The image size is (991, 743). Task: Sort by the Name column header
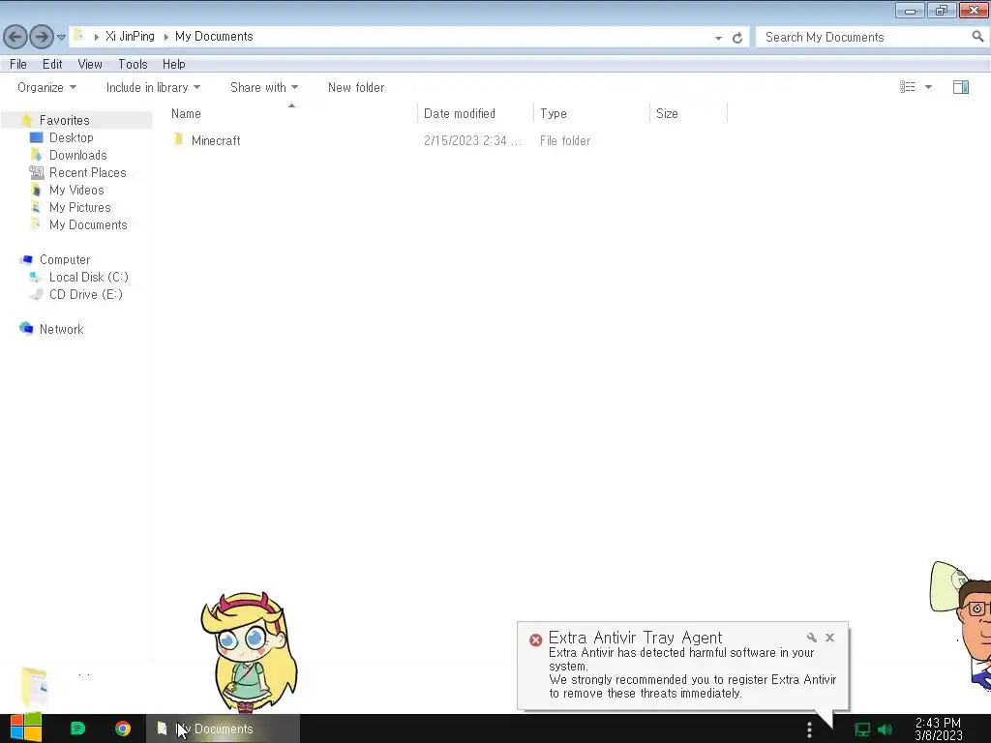click(x=186, y=114)
